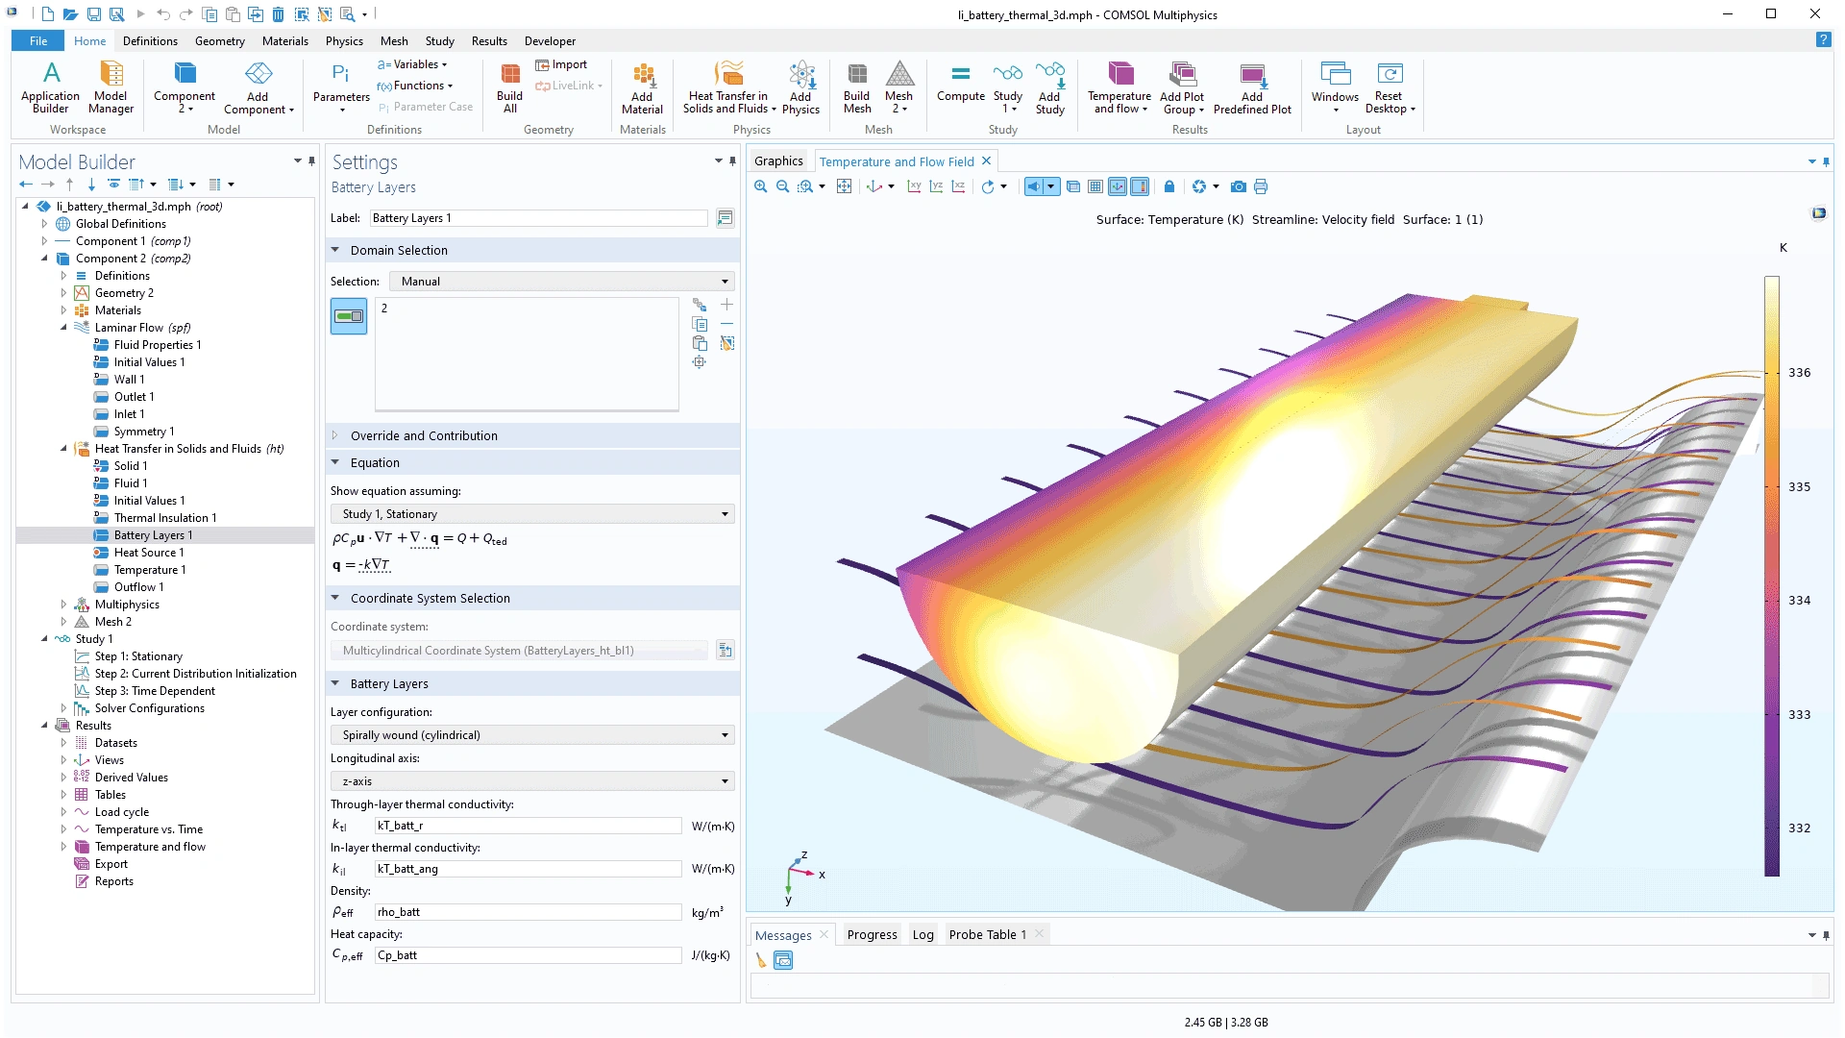The height and width of the screenshot is (1038, 1845).
Task: Open the Layer configuration dropdown
Action: point(531,735)
